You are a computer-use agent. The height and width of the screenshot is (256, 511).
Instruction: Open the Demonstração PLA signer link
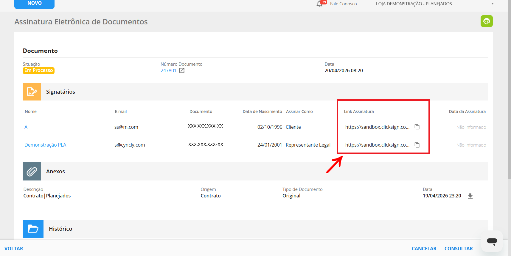pyautogui.click(x=45, y=145)
